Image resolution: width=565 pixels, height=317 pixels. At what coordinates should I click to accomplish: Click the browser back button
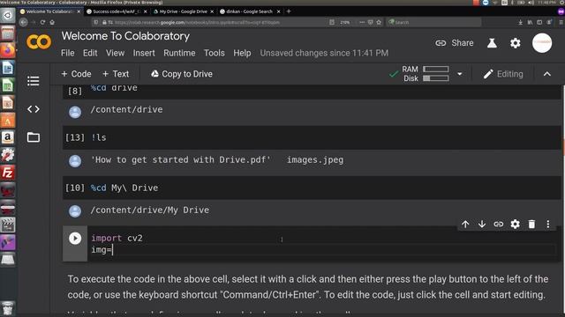click(x=24, y=22)
